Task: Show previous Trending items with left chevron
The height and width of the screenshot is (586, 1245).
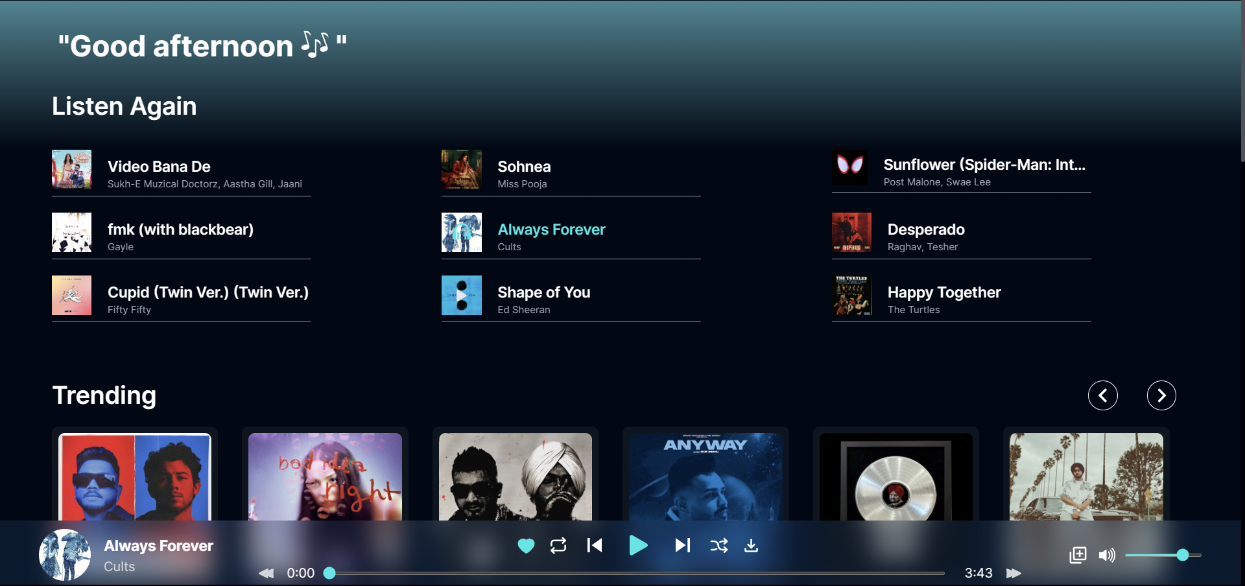Action: [x=1103, y=395]
